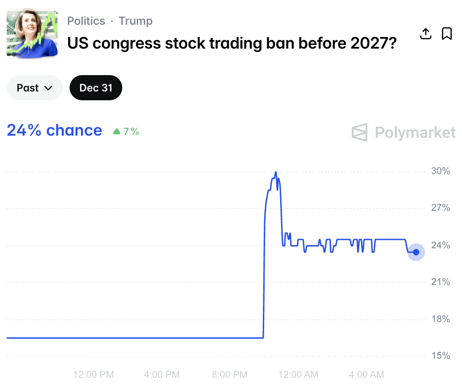
Task: Select the Dec 31 date pill
Action: point(96,88)
